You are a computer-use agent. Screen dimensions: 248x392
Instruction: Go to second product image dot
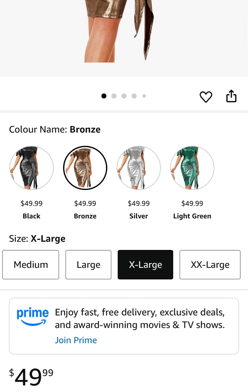114,96
